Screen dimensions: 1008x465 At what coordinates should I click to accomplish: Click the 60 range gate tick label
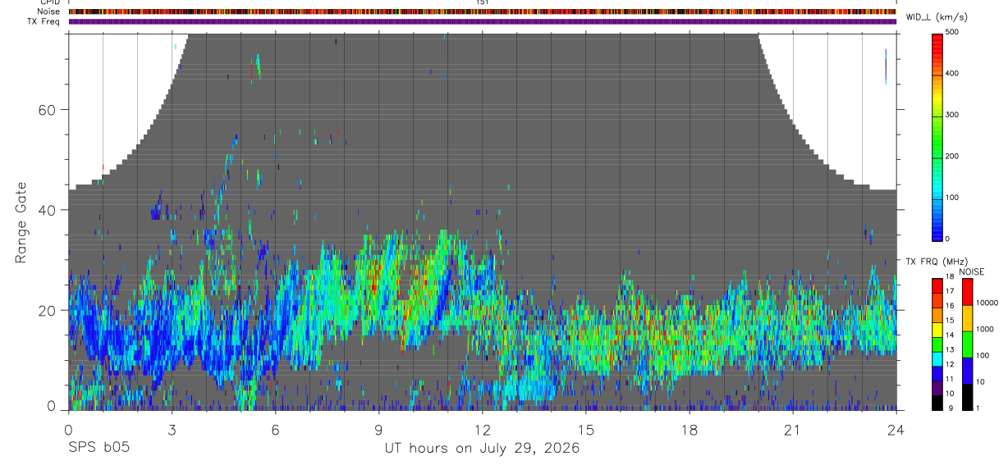(56, 110)
